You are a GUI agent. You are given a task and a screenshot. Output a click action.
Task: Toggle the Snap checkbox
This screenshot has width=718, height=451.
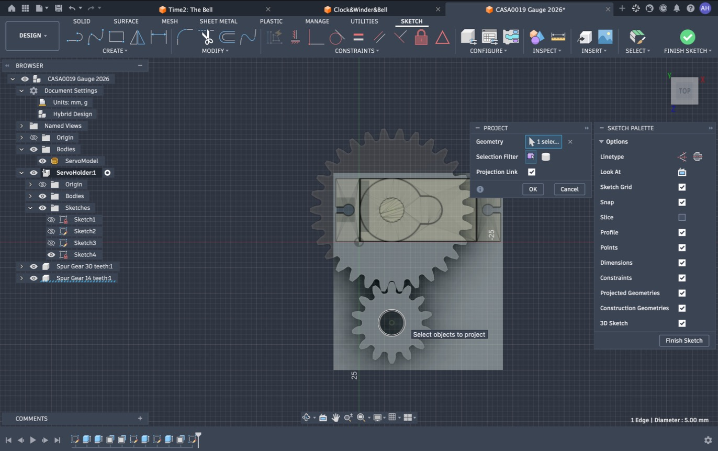(682, 202)
